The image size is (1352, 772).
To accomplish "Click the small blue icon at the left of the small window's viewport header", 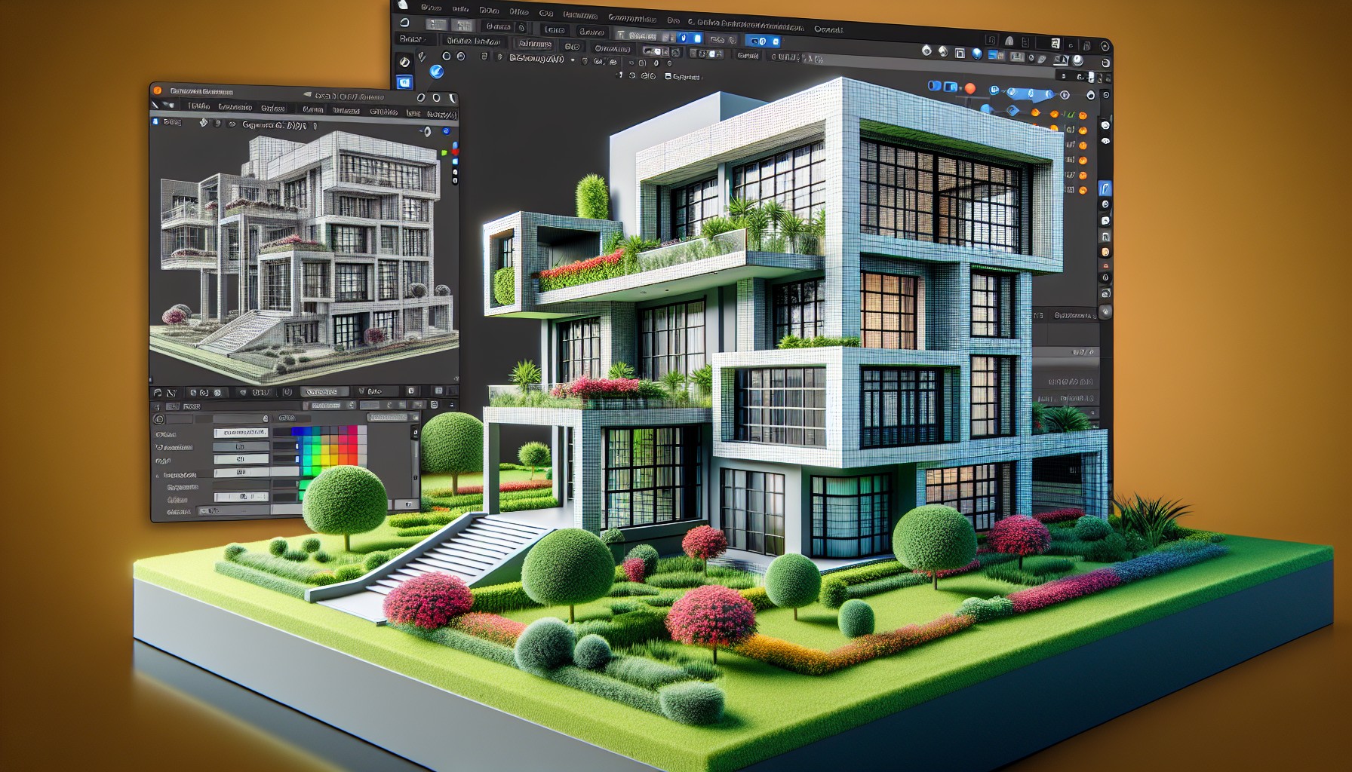I will coord(156,121).
